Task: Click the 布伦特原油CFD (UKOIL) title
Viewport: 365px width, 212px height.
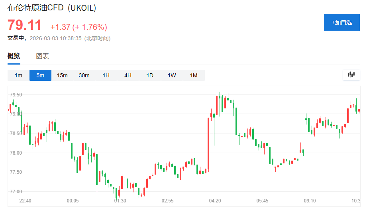Action: coord(52,8)
